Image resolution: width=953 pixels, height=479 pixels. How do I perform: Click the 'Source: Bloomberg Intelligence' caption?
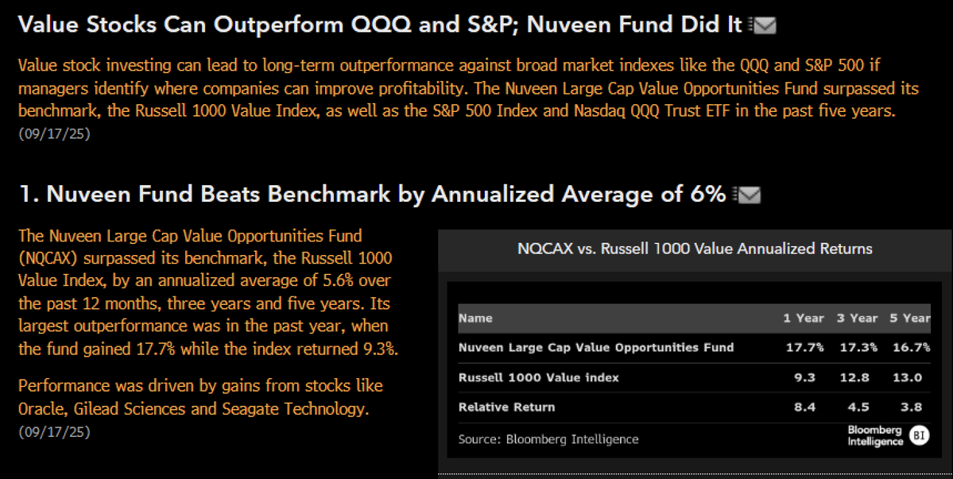pyautogui.click(x=548, y=439)
